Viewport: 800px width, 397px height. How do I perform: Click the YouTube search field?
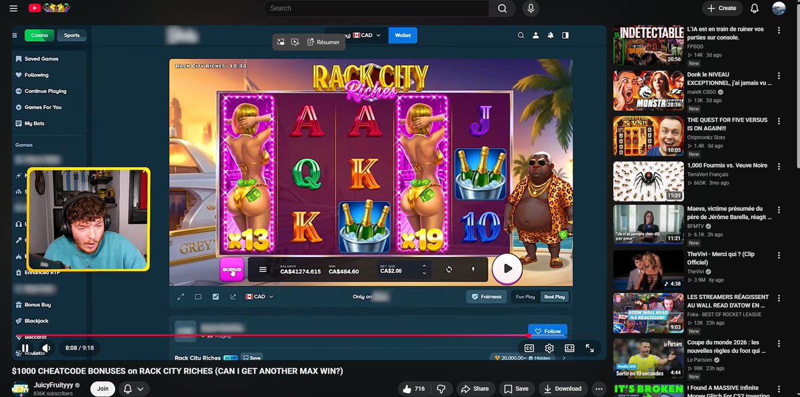[x=377, y=9]
